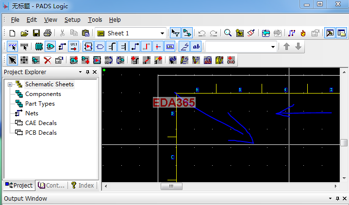Go to previous view
The height and width of the screenshot is (205, 349).
pos(266,33)
